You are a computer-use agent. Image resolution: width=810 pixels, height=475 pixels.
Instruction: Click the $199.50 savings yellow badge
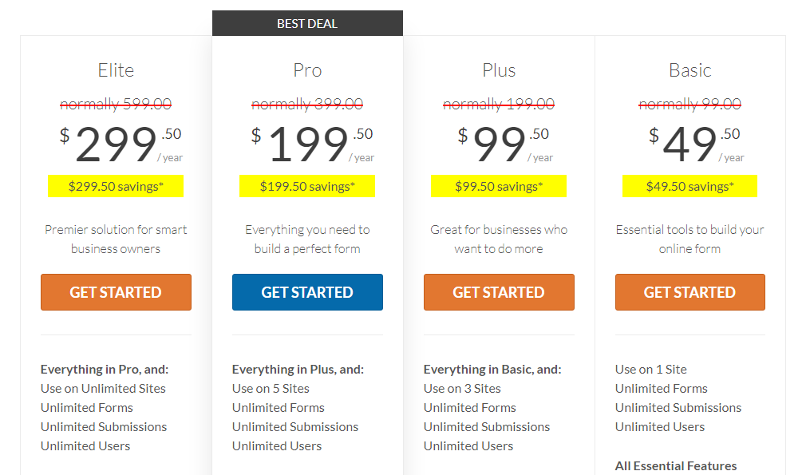[x=307, y=186]
